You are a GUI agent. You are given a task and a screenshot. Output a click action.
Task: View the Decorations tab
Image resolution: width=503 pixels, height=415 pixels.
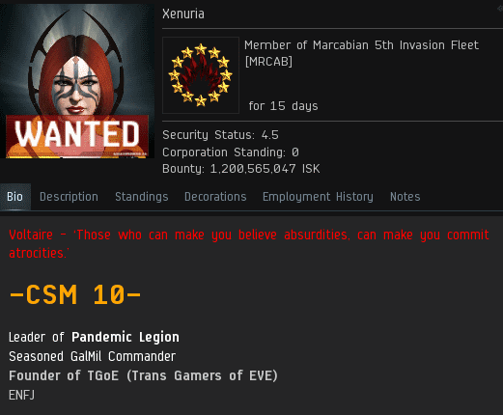pyautogui.click(x=215, y=197)
